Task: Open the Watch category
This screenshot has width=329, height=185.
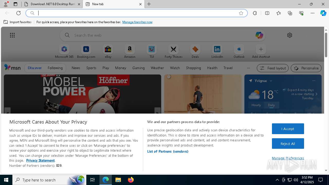Action: (175, 68)
